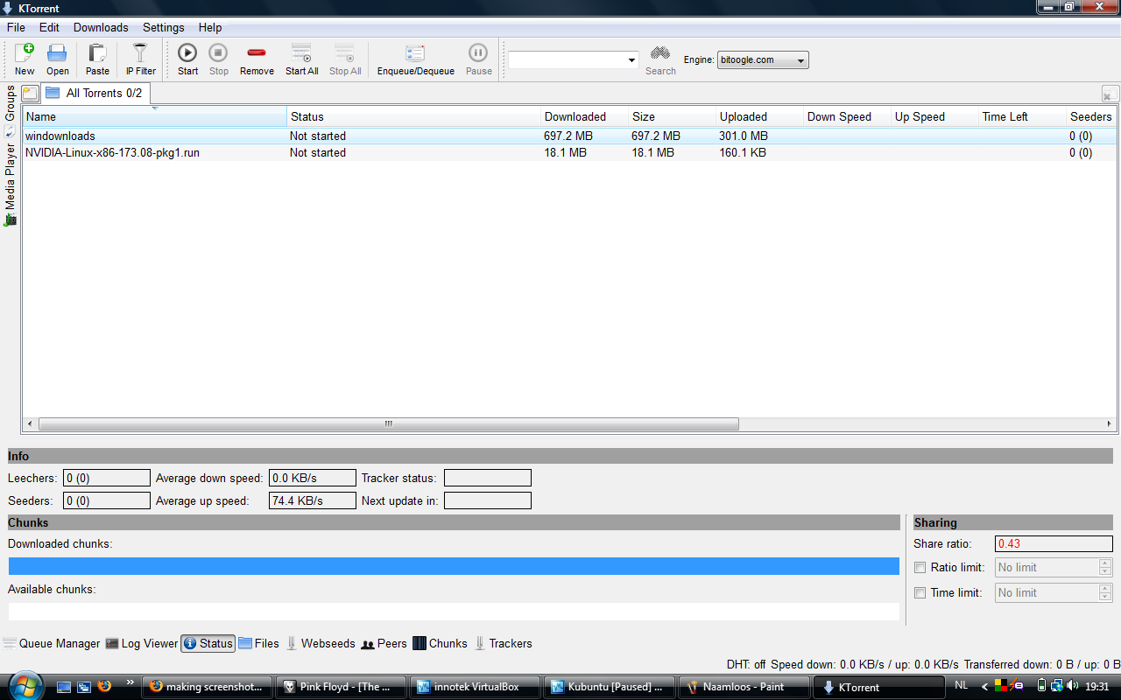Select the NVIDIA-Linux-x86-173.08-pkg1.run torrent
Viewport: 1121px width, 700px height.
569,153
